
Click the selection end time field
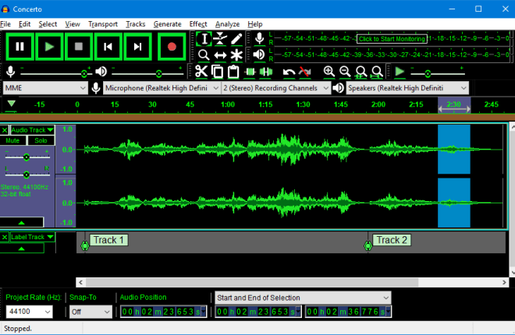coord(349,312)
